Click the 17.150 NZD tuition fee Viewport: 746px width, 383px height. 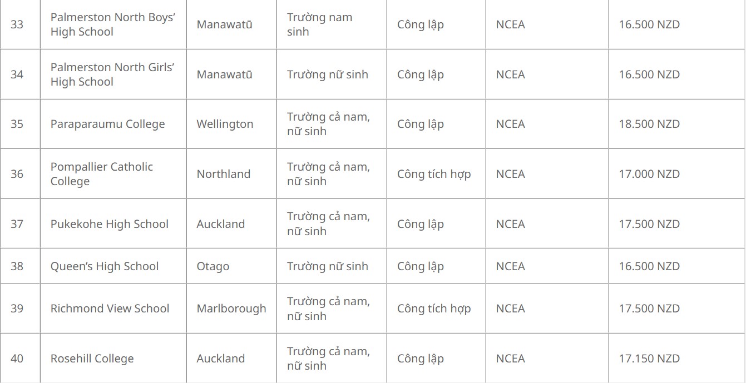click(649, 359)
